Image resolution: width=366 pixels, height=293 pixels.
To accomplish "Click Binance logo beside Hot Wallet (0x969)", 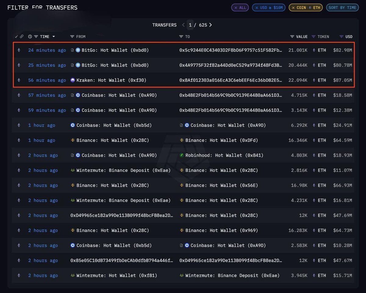I will pos(182,230).
